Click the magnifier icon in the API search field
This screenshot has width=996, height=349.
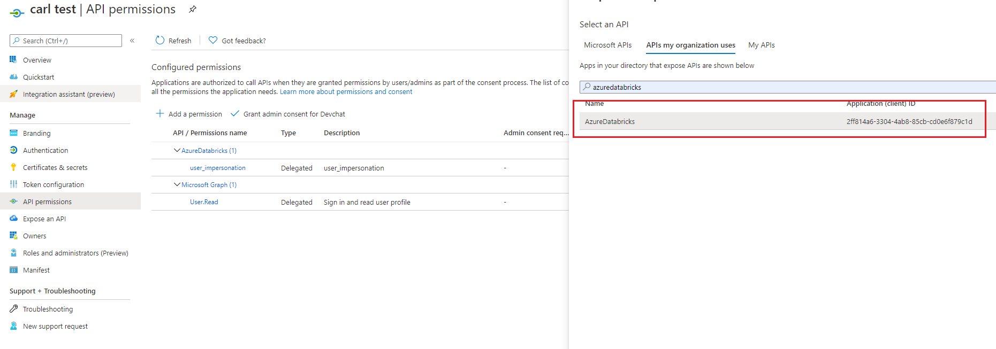coord(587,87)
